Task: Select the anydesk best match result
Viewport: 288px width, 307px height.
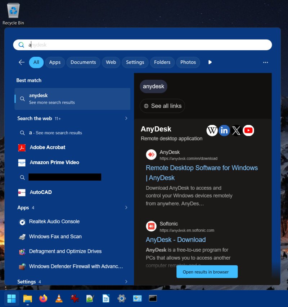Action: 72,99
